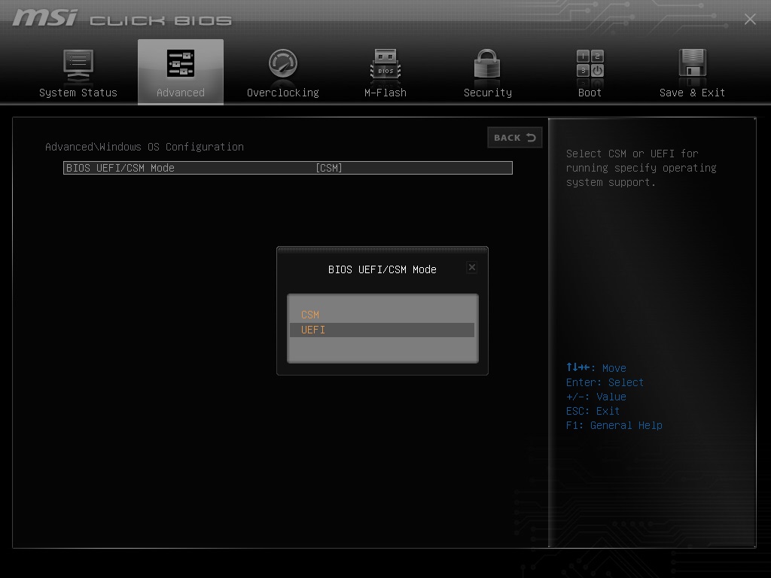Click the MSI Click BIOS logo

(122, 18)
